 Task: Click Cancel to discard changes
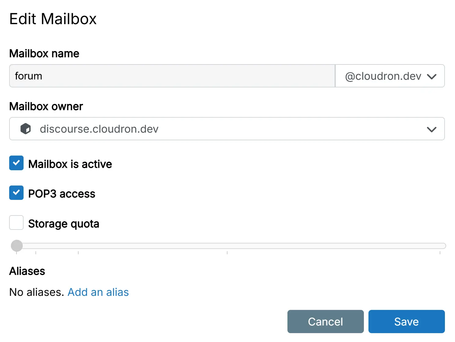(x=325, y=321)
